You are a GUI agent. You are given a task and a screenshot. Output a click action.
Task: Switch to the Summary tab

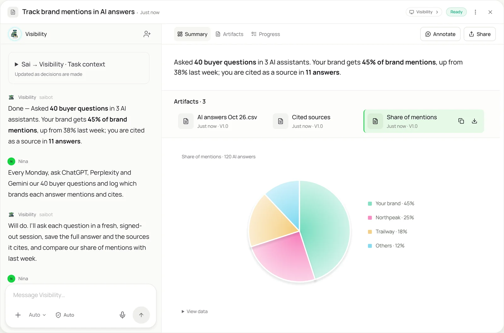point(192,34)
